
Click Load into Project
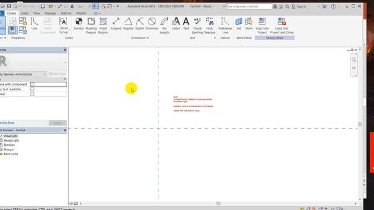262,25
